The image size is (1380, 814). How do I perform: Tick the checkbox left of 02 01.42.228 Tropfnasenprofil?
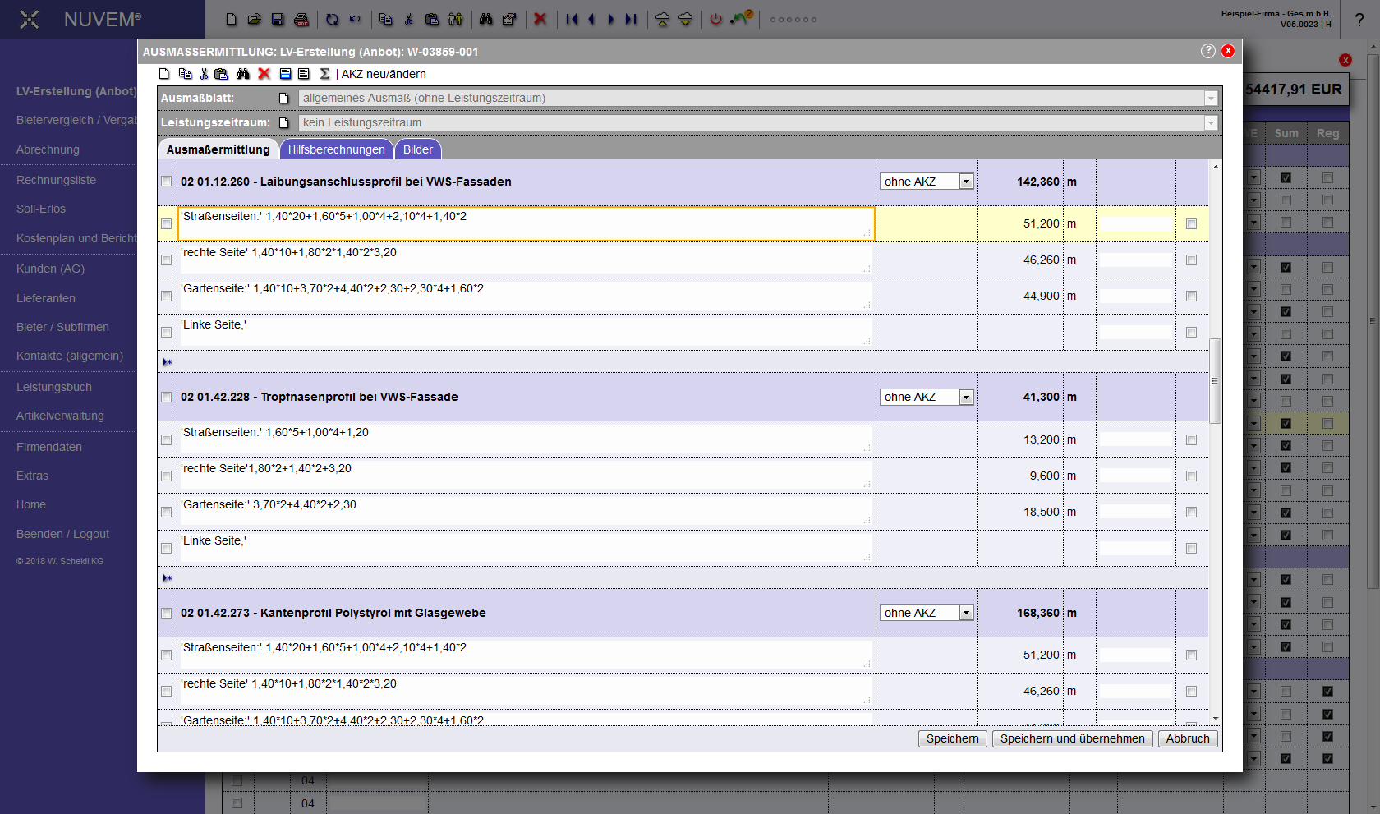pyautogui.click(x=167, y=398)
